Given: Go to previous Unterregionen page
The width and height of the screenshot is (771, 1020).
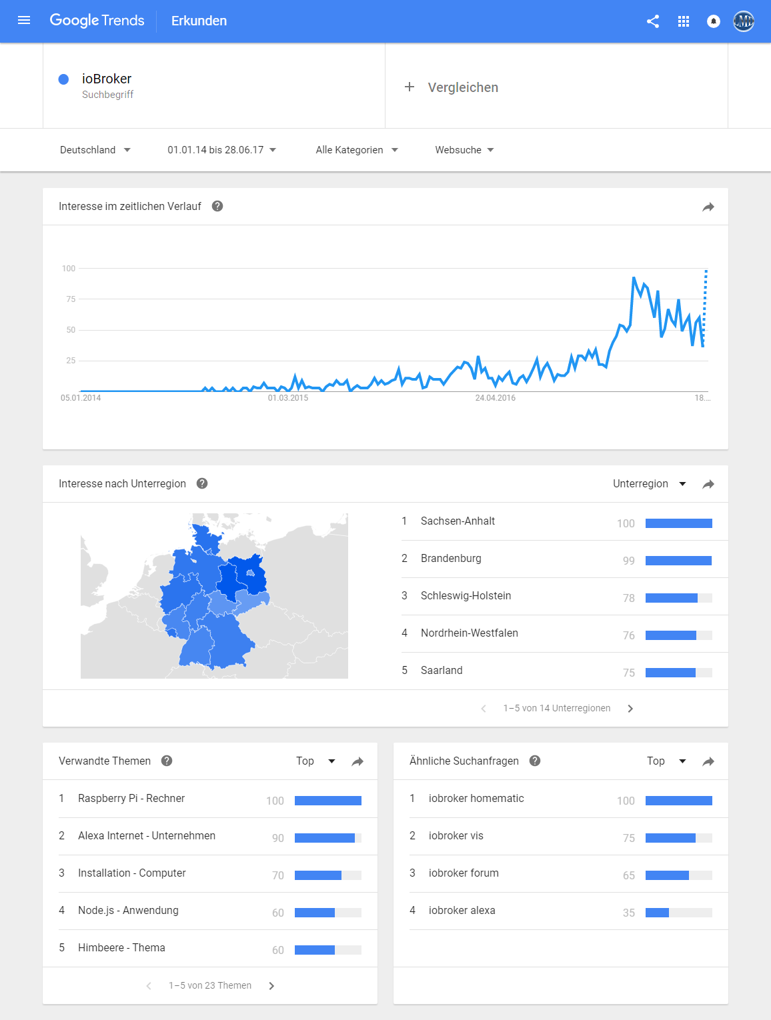Looking at the screenshot, I should coord(484,709).
